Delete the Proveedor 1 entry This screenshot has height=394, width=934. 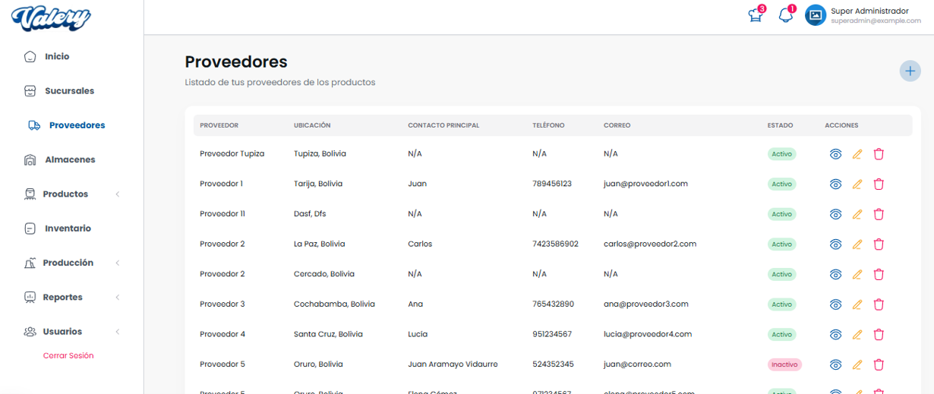pos(879,184)
